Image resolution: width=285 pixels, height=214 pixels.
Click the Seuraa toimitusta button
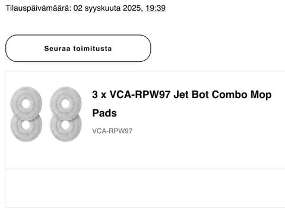(78, 48)
